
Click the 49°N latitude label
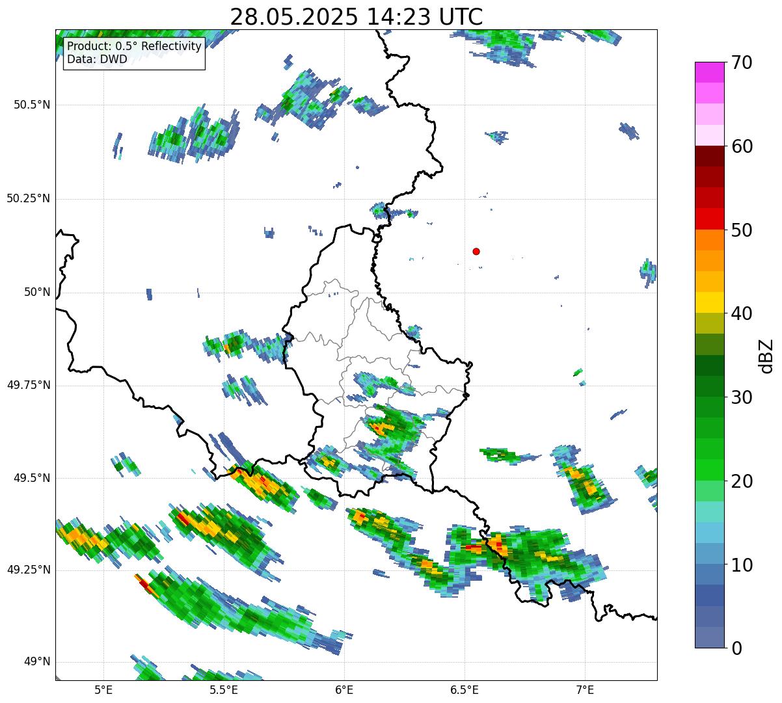(x=37, y=661)
